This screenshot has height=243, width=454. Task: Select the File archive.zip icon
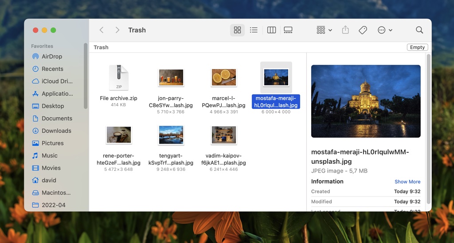click(x=119, y=77)
